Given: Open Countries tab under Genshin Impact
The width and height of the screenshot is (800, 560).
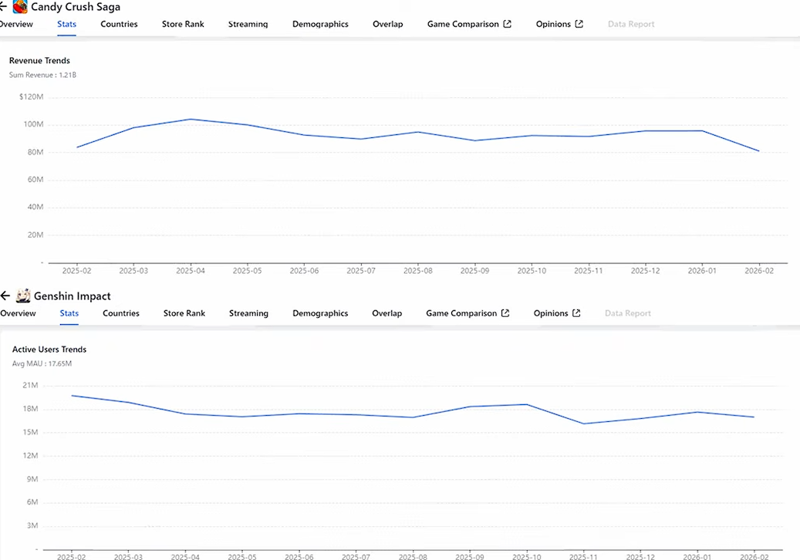Looking at the screenshot, I should [x=121, y=313].
